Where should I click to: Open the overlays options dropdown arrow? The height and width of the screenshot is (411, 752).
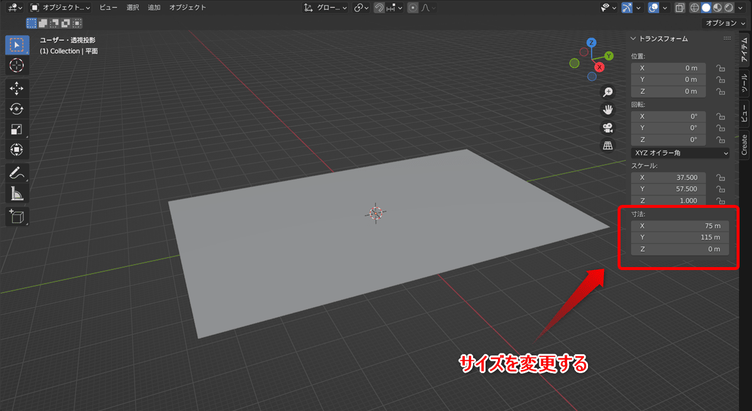tap(664, 8)
